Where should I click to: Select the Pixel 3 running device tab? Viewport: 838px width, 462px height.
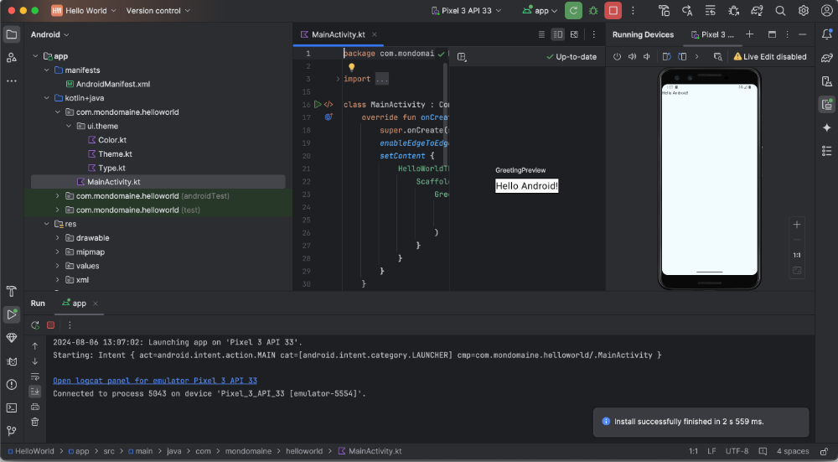[712, 34]
